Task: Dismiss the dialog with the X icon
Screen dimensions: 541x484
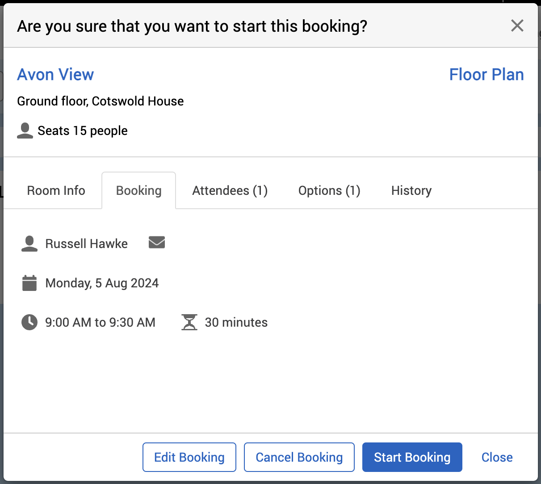Action: tap(517, 26)
